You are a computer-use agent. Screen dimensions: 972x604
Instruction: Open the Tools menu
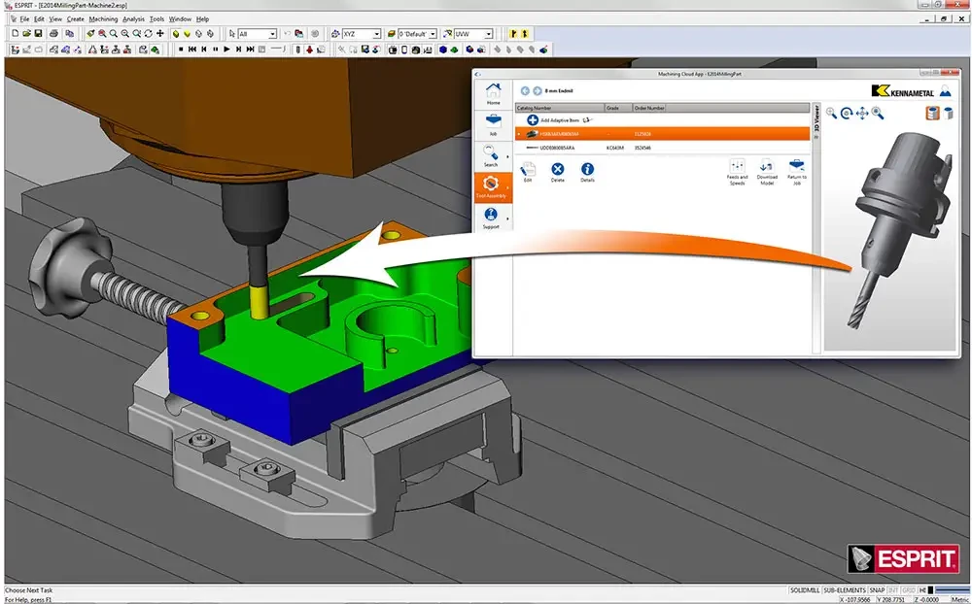pos(156,19)
